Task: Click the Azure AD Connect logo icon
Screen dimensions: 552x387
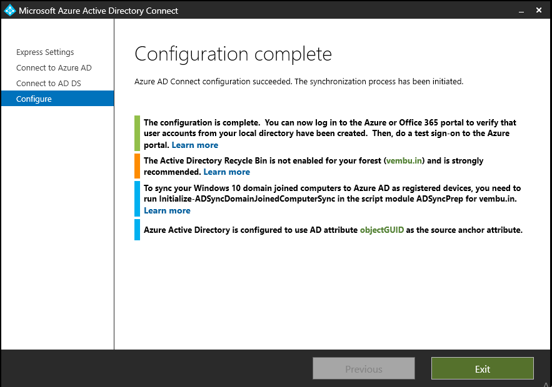Action: tap(10, 10)
